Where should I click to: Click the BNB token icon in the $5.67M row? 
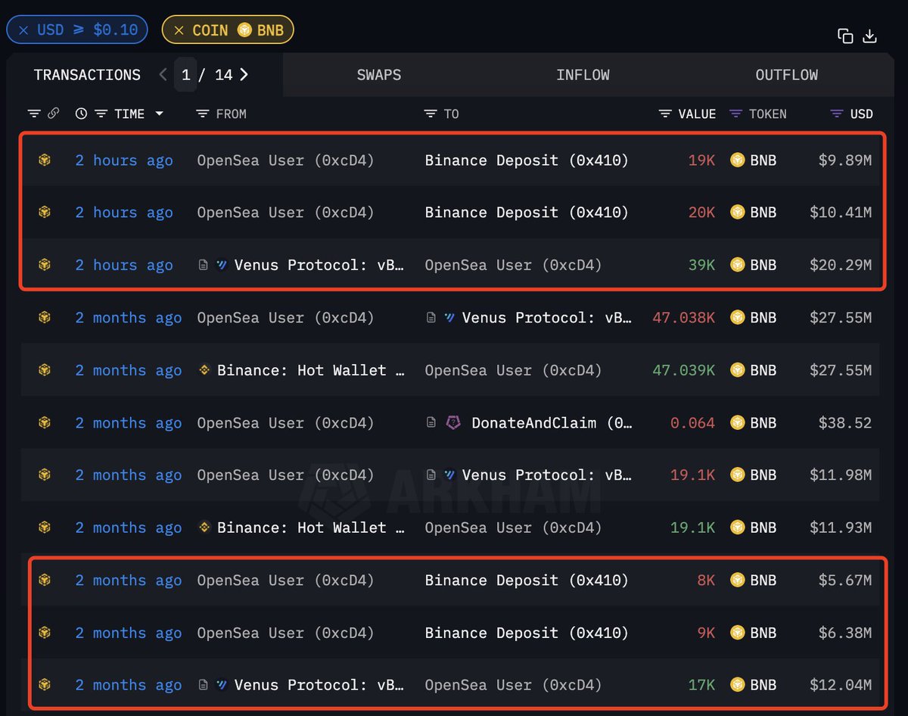point(737,580)
